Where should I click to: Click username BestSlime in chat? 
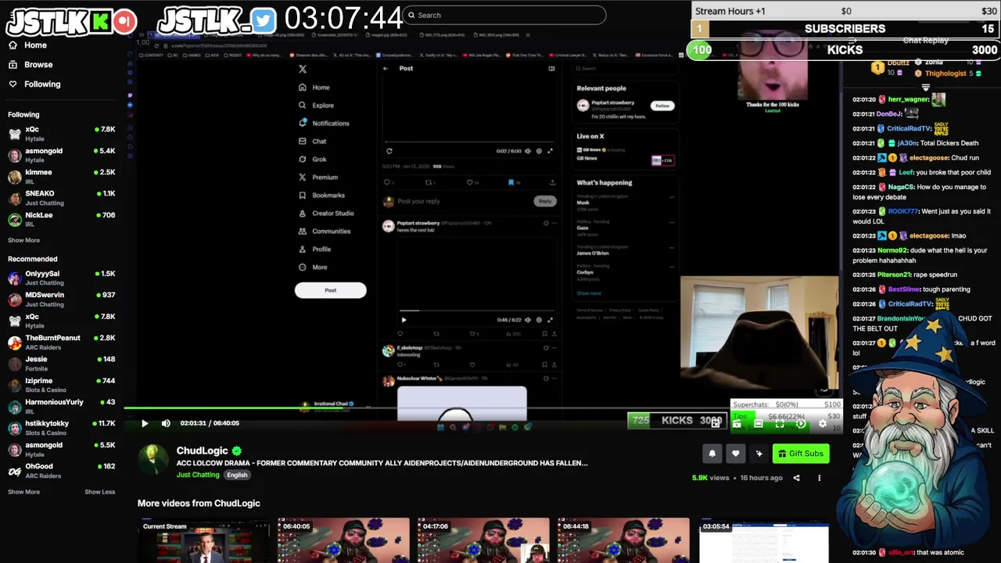[x=903, y=289]
